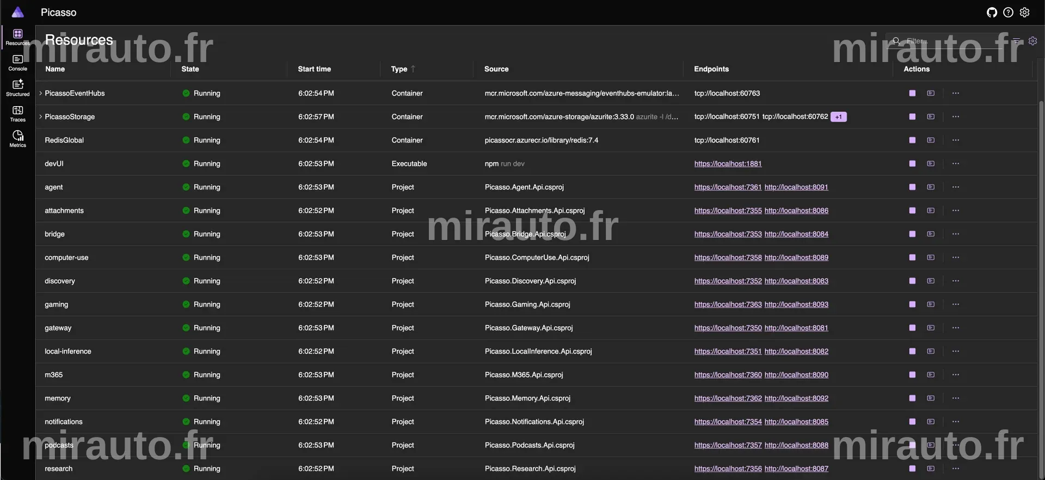Stop the gateway project

[912, 328]
